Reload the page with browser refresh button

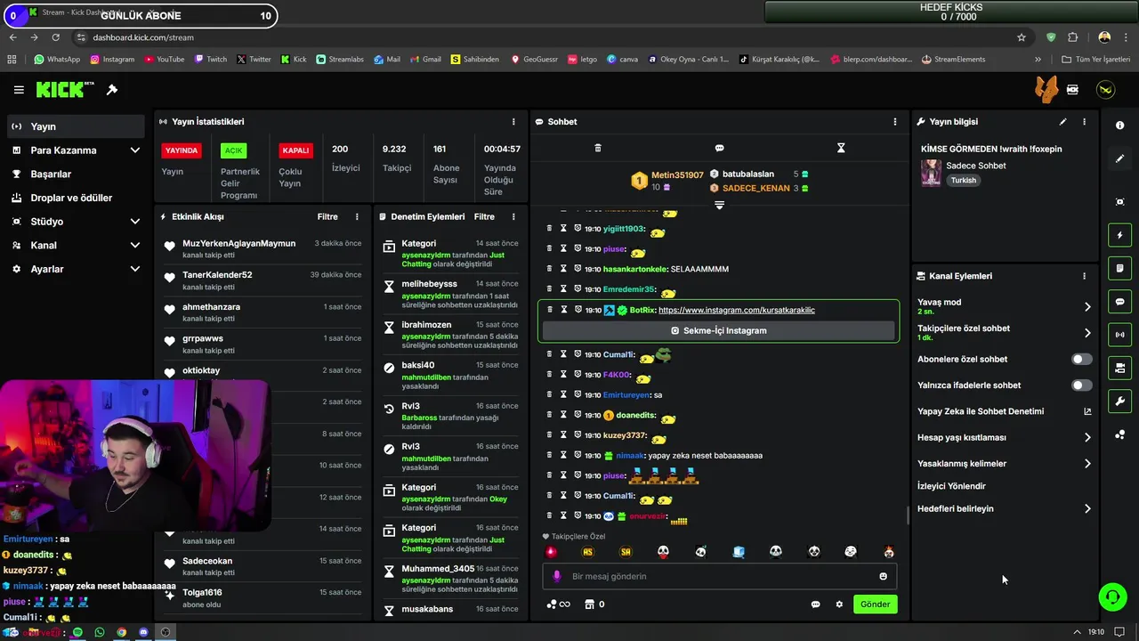tap(55, 37)
